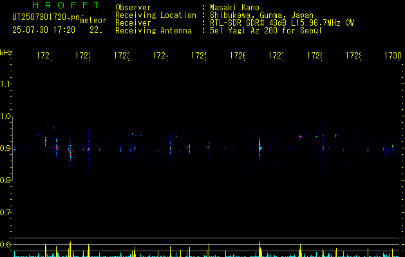
Task: Select Shibukawa, Gunma, Japan text
Action: (x=261, y=15)
